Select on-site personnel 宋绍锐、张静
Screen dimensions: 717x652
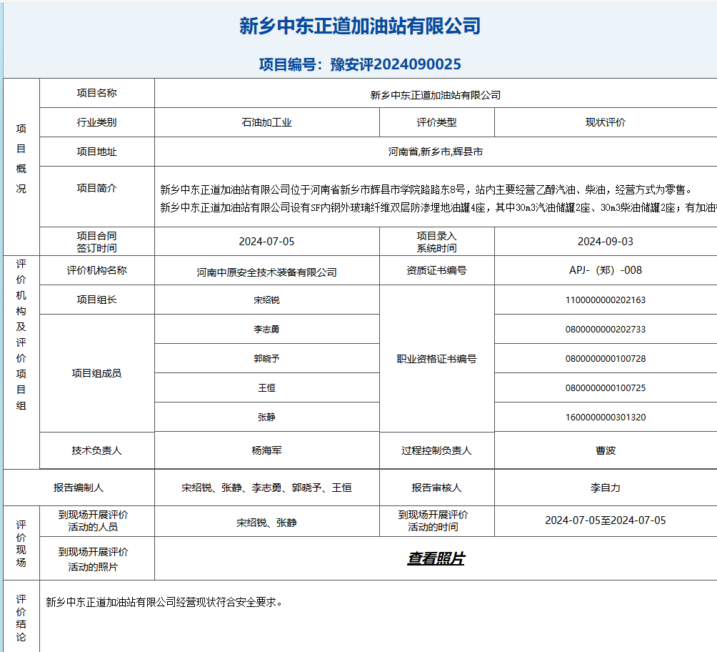point(266,523)
